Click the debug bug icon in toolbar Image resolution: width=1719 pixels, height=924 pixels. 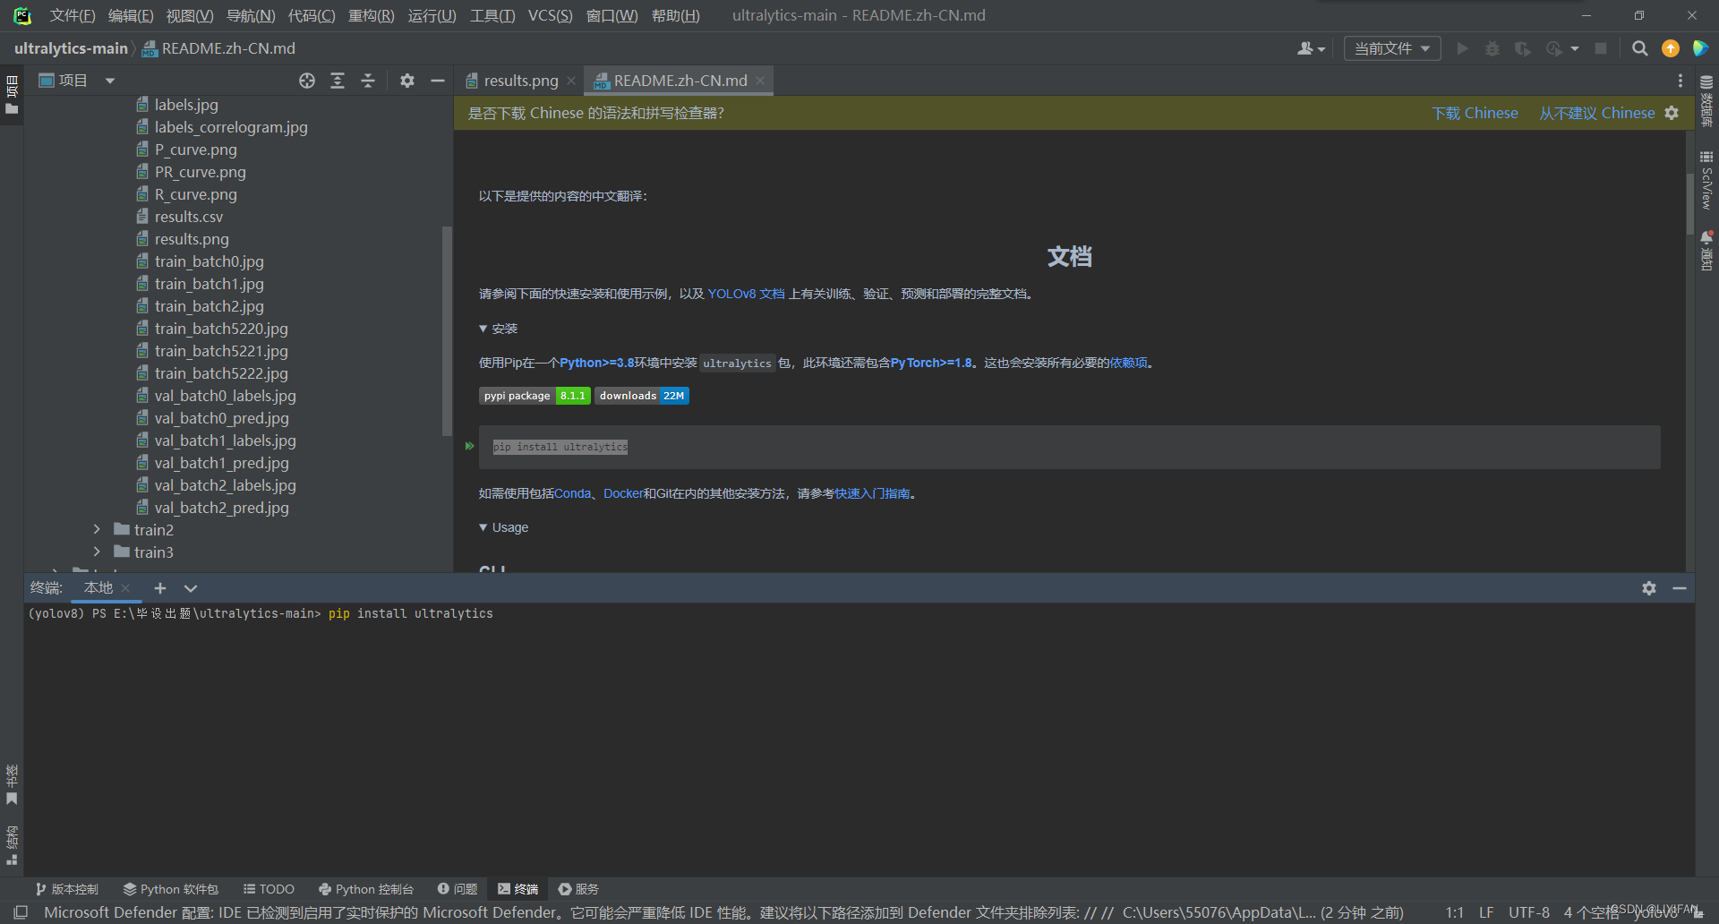[1492, 48]
